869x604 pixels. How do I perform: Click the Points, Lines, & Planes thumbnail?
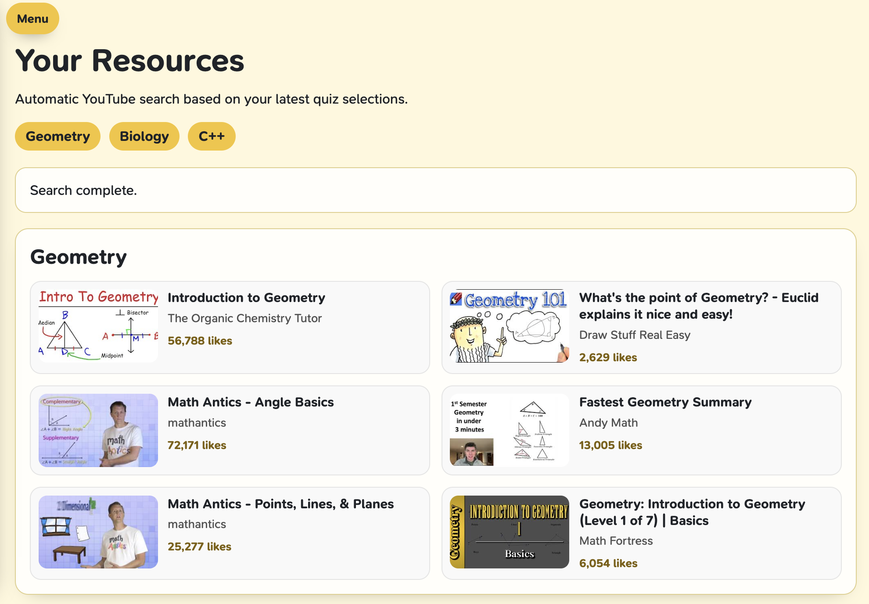click(98, 532)
